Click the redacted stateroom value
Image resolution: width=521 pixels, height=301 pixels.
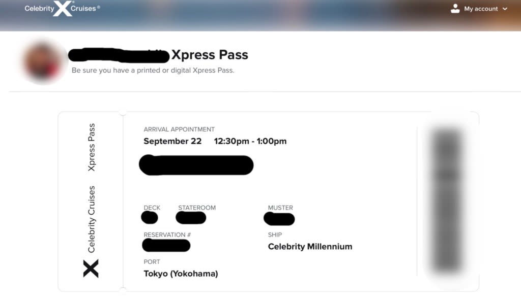[x=191, y=218]
